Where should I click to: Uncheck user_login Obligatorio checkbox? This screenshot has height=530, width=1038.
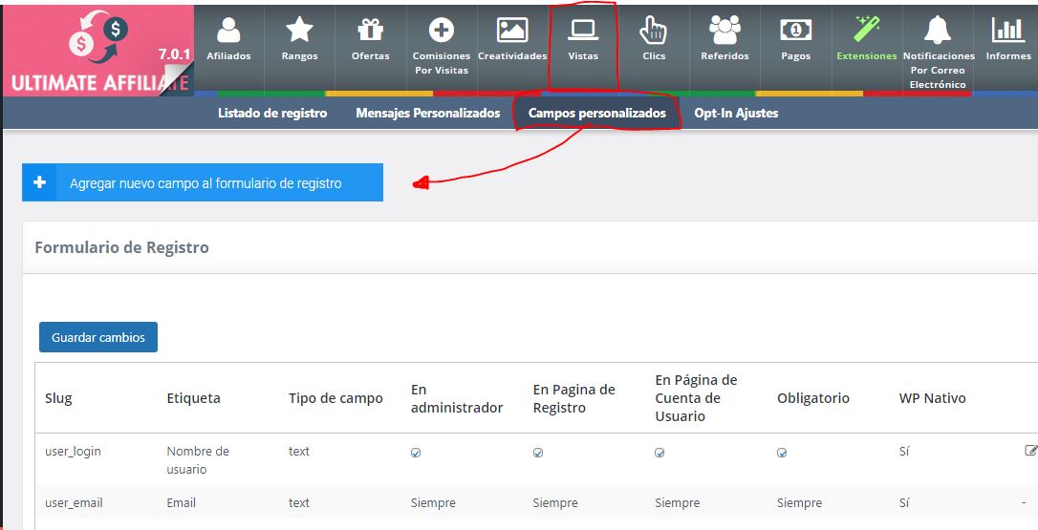point(782,454)
